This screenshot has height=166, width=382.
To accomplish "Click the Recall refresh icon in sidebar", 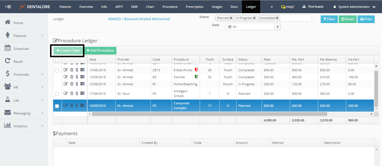I will 8,61.
